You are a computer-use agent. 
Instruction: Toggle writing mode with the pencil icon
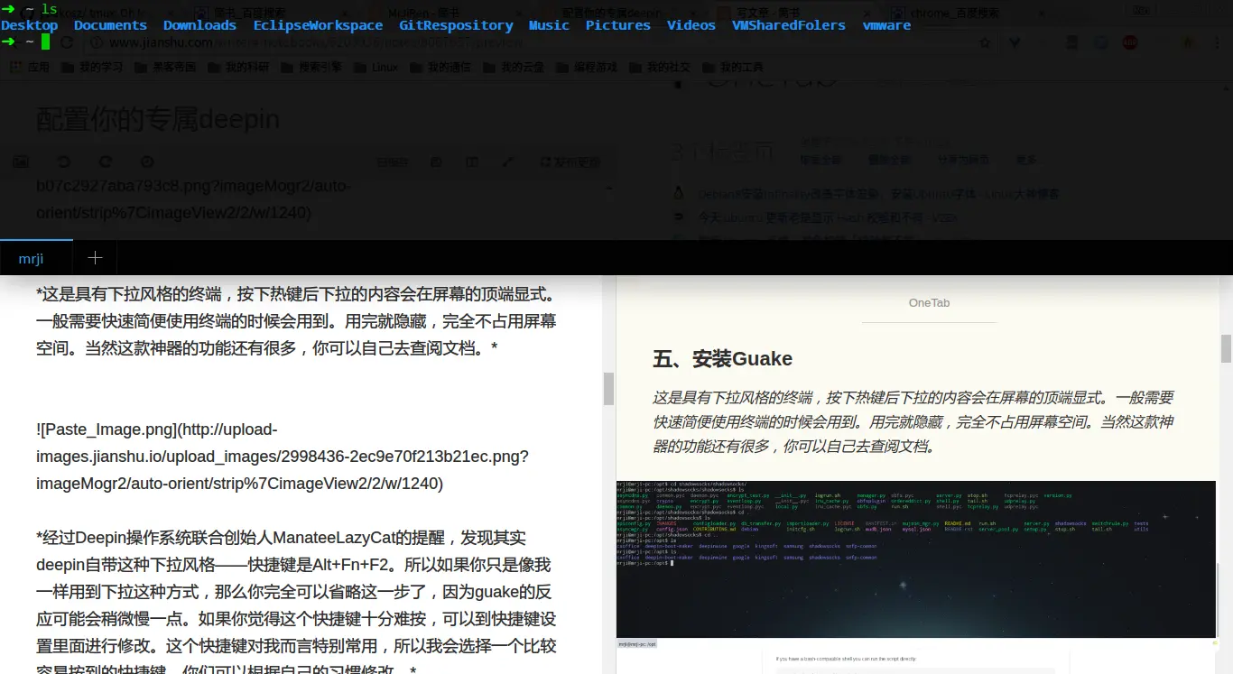507,162
